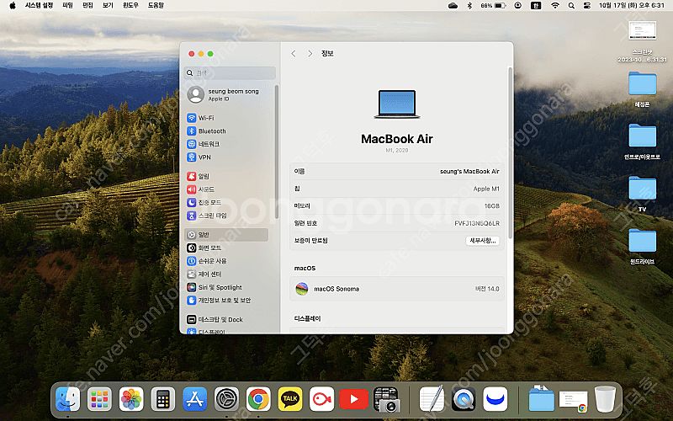This screenshot has height=421, width=673.
Task: Open Finder from the Dock
Action: tap(67, 399)
